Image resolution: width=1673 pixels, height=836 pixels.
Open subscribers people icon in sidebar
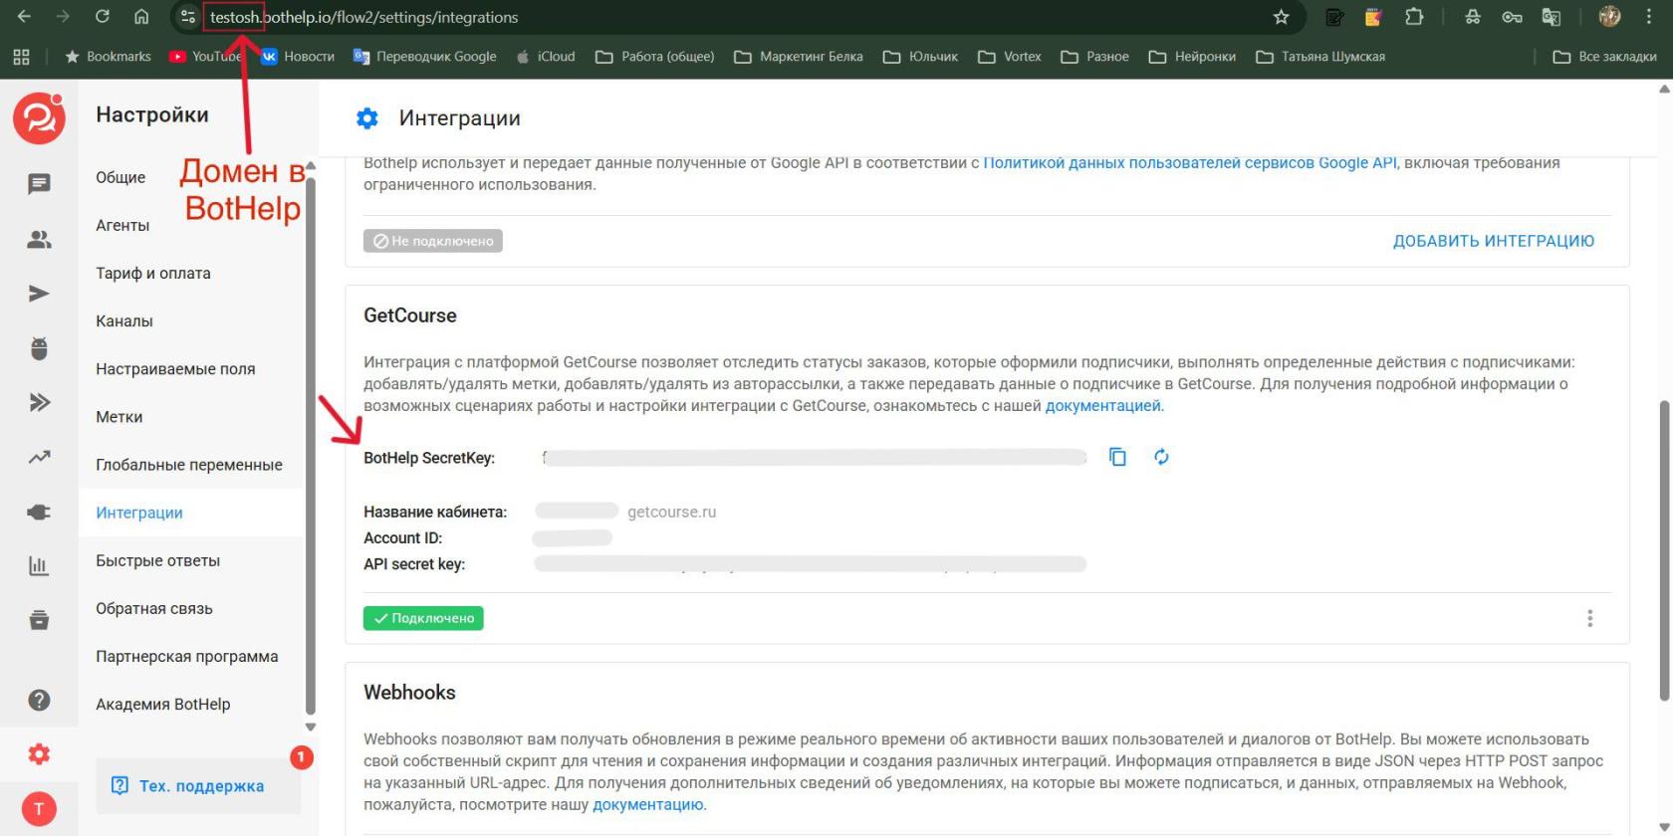point(39,240)
